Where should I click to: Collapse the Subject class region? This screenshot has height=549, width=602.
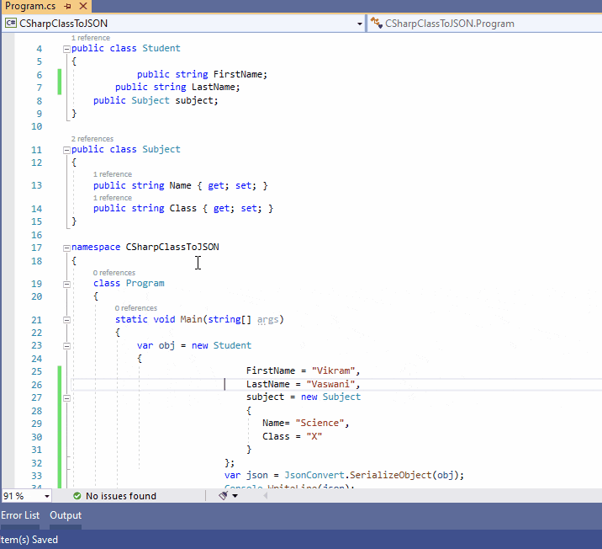(66, 150)
